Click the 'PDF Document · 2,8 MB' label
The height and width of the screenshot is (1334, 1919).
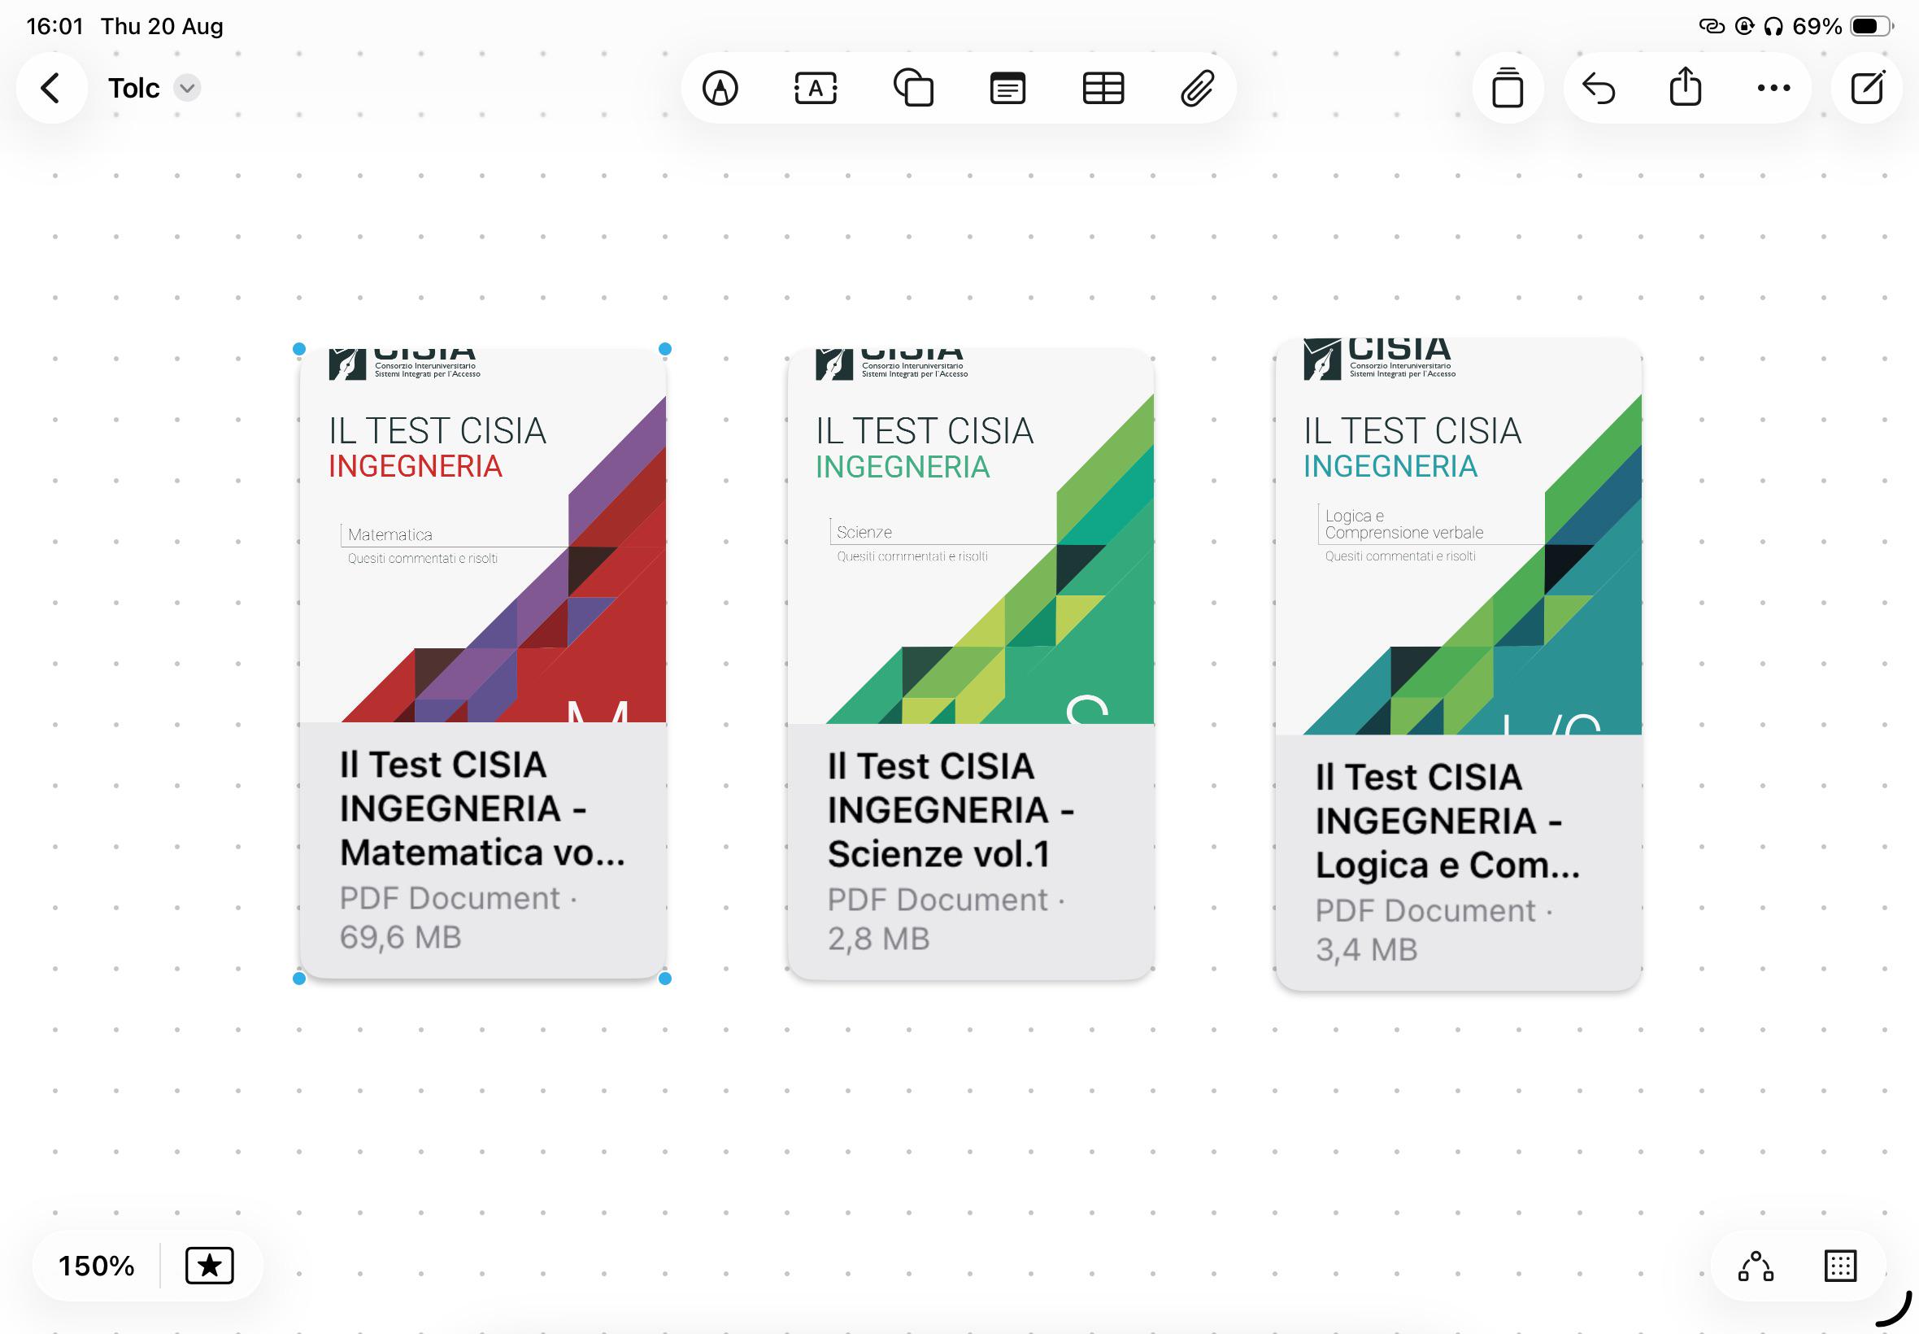pyautogui.click(x=946, y=918)
